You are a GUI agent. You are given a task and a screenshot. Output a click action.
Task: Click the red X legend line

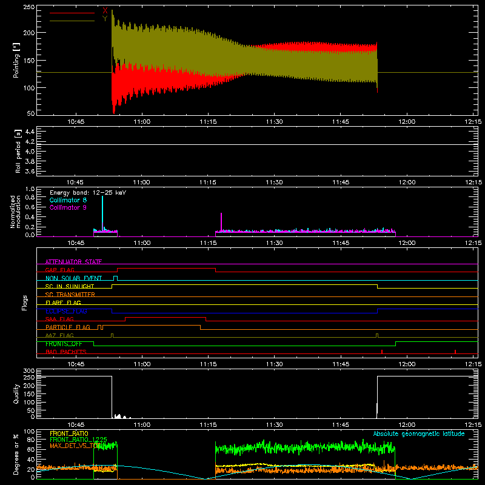coord(72,13)
